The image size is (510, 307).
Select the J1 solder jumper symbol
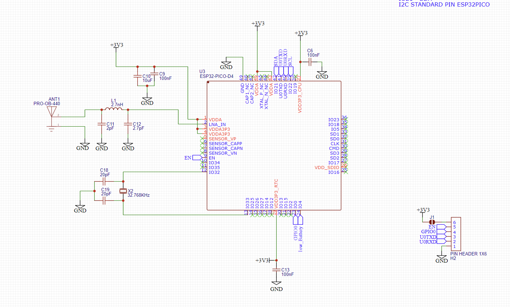click(432, 222)
